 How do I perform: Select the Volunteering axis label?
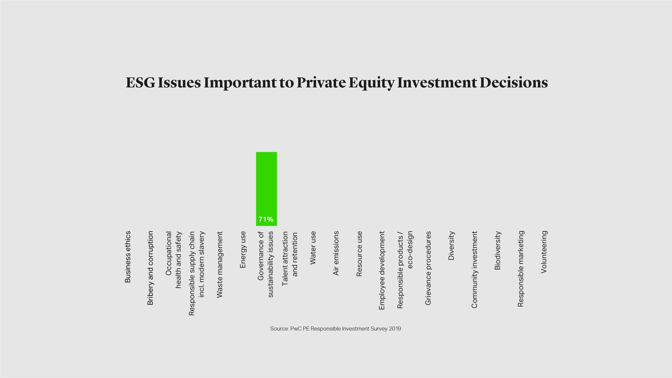(544, 252)
